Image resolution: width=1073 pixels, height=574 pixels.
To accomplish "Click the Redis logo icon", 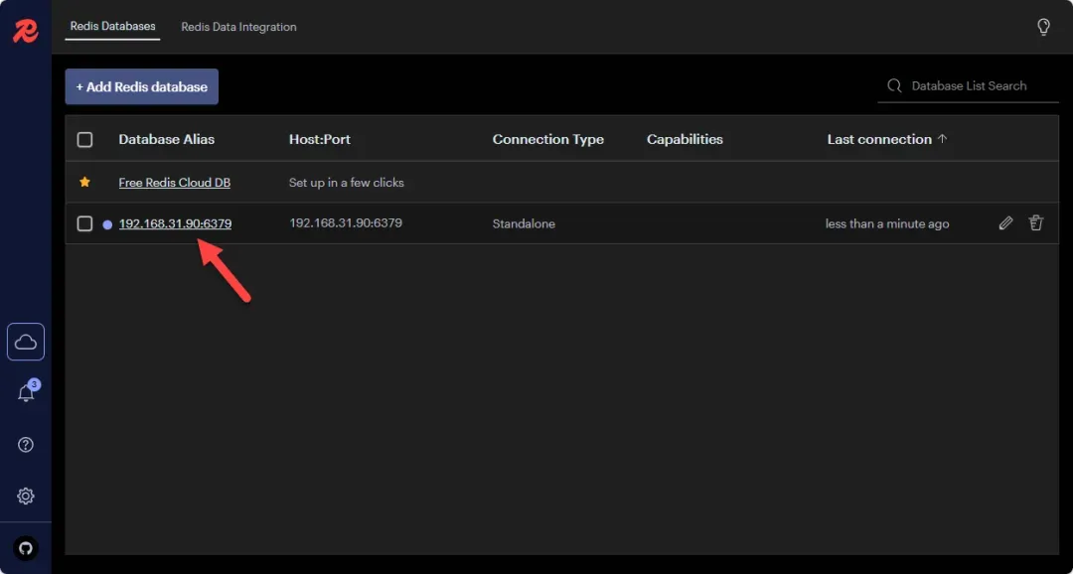I will click(x=25, y=30).
